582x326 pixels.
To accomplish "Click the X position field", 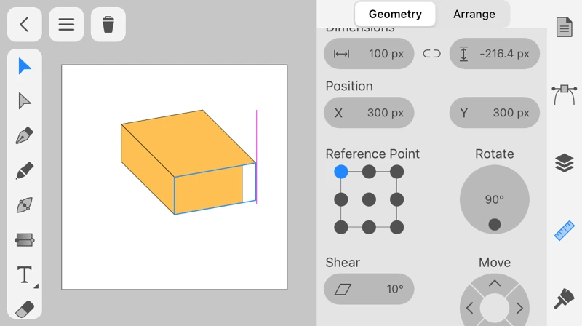I will [369, 113].
